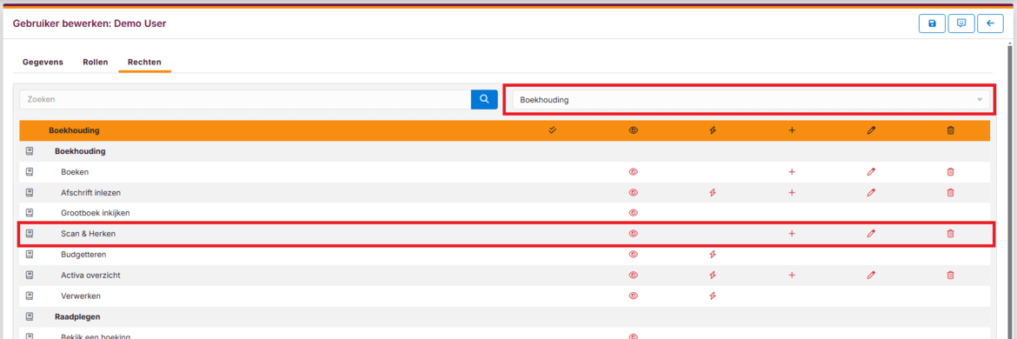This screenshot has width=1017, height=339.
Task: Click the book icon beside Verwerken
Action: (x=30, y=296)
